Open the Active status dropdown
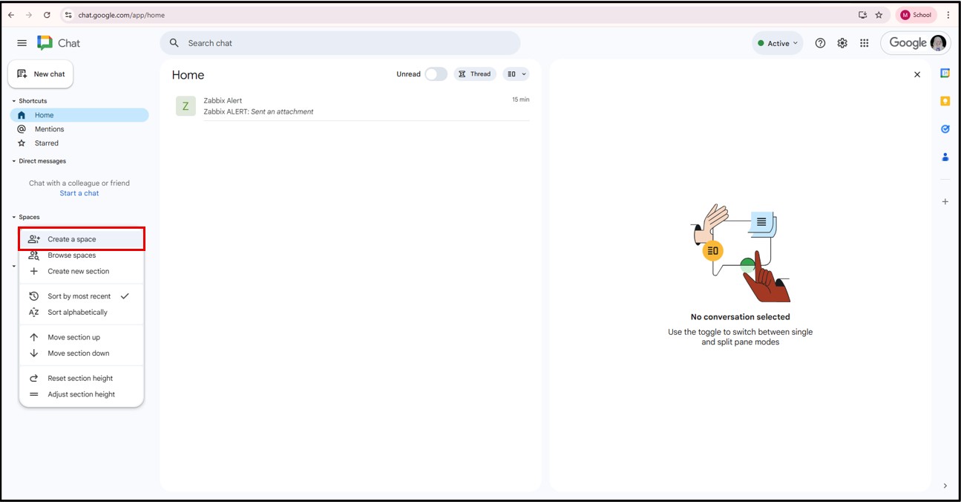 pyautogui.click(x=777, y=43)
